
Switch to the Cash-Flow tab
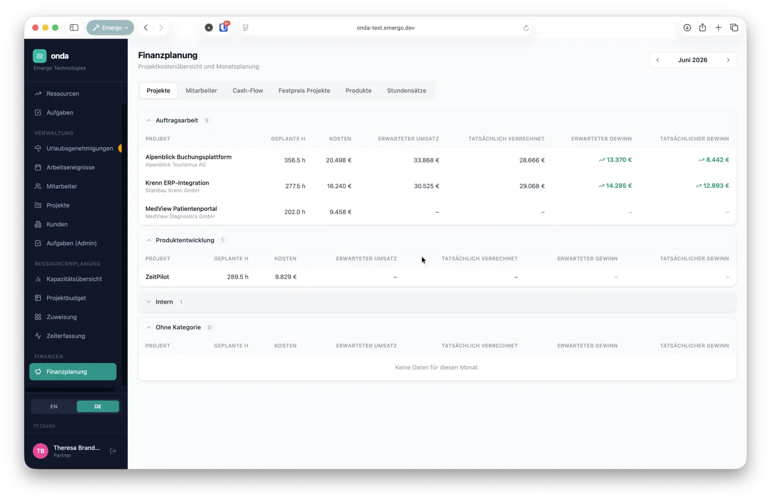tap(248, 90)
